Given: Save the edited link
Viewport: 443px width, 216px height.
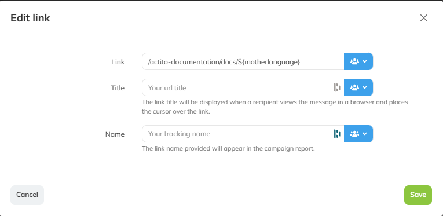Looking at the screenshot, I should (x=418, y=195).
